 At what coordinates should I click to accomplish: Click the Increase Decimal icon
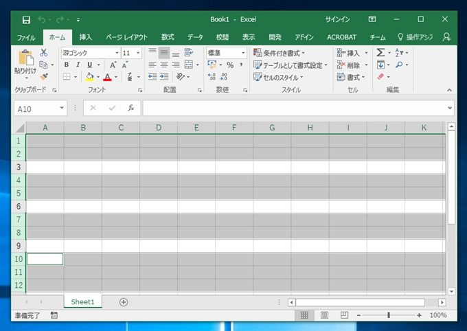[212, 77]
